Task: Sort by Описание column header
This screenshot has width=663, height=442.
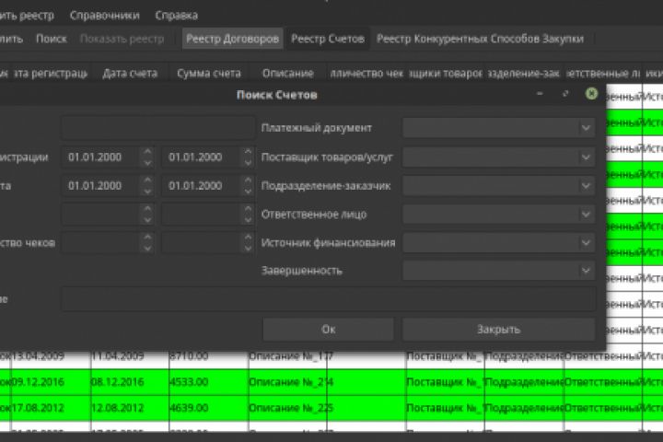Action: point(288,74)
